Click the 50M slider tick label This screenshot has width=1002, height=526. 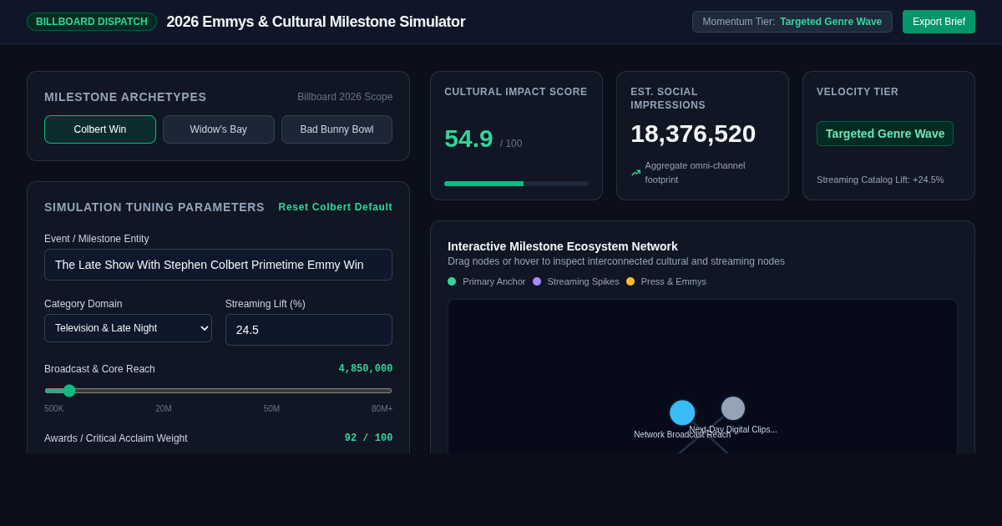(272, 409)
